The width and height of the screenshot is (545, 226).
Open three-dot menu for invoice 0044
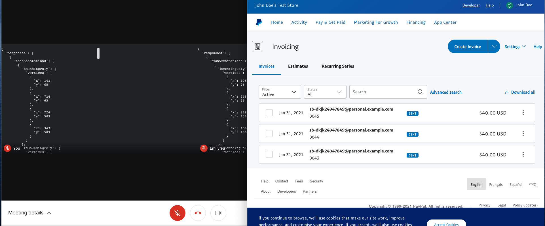point(523,134)
